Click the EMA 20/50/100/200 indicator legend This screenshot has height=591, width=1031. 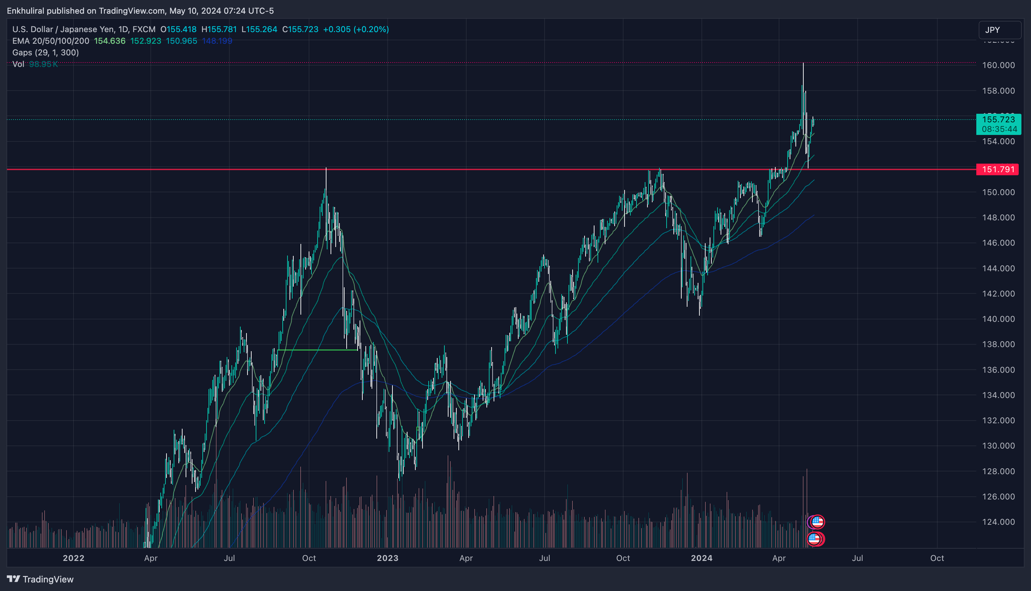click(x=51, y=41)
